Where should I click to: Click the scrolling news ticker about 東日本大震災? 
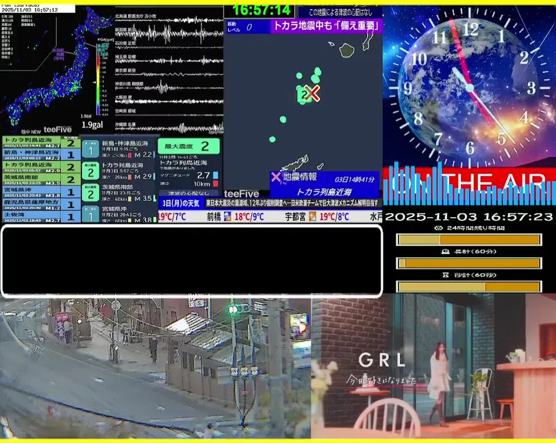pos(293,203)
